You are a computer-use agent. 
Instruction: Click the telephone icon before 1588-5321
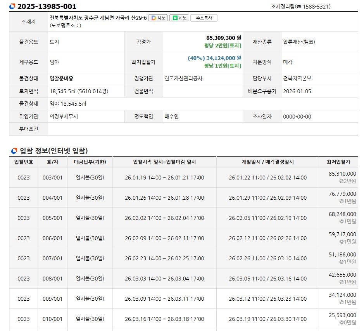pyautogui.click(x=298, y=7)
